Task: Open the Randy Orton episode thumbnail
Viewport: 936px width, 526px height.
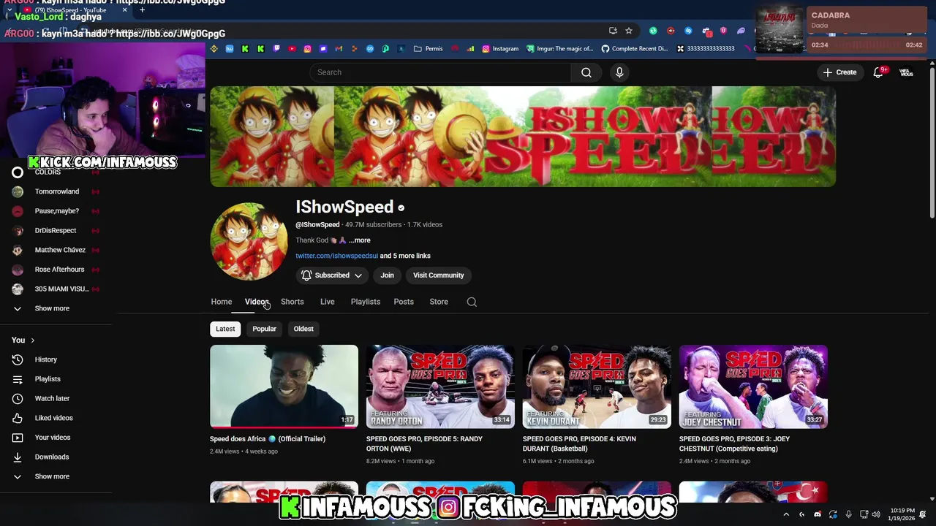Action: click(x=440, y=386)
